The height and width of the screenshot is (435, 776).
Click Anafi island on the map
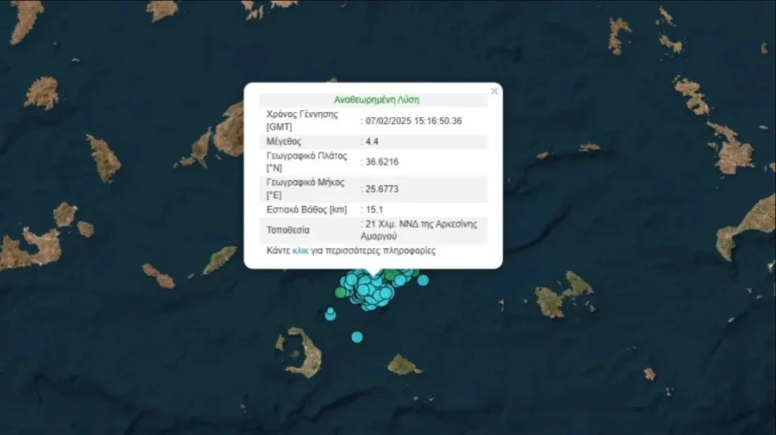(x=403, y=365)
